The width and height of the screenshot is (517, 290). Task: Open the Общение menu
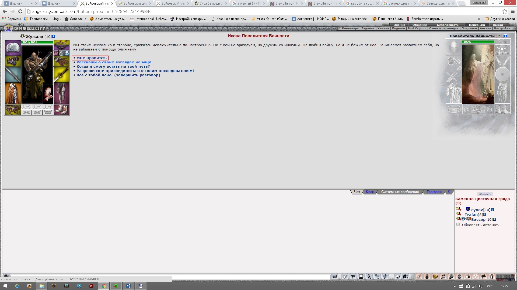pyautogui.click(x=420, y=25)
